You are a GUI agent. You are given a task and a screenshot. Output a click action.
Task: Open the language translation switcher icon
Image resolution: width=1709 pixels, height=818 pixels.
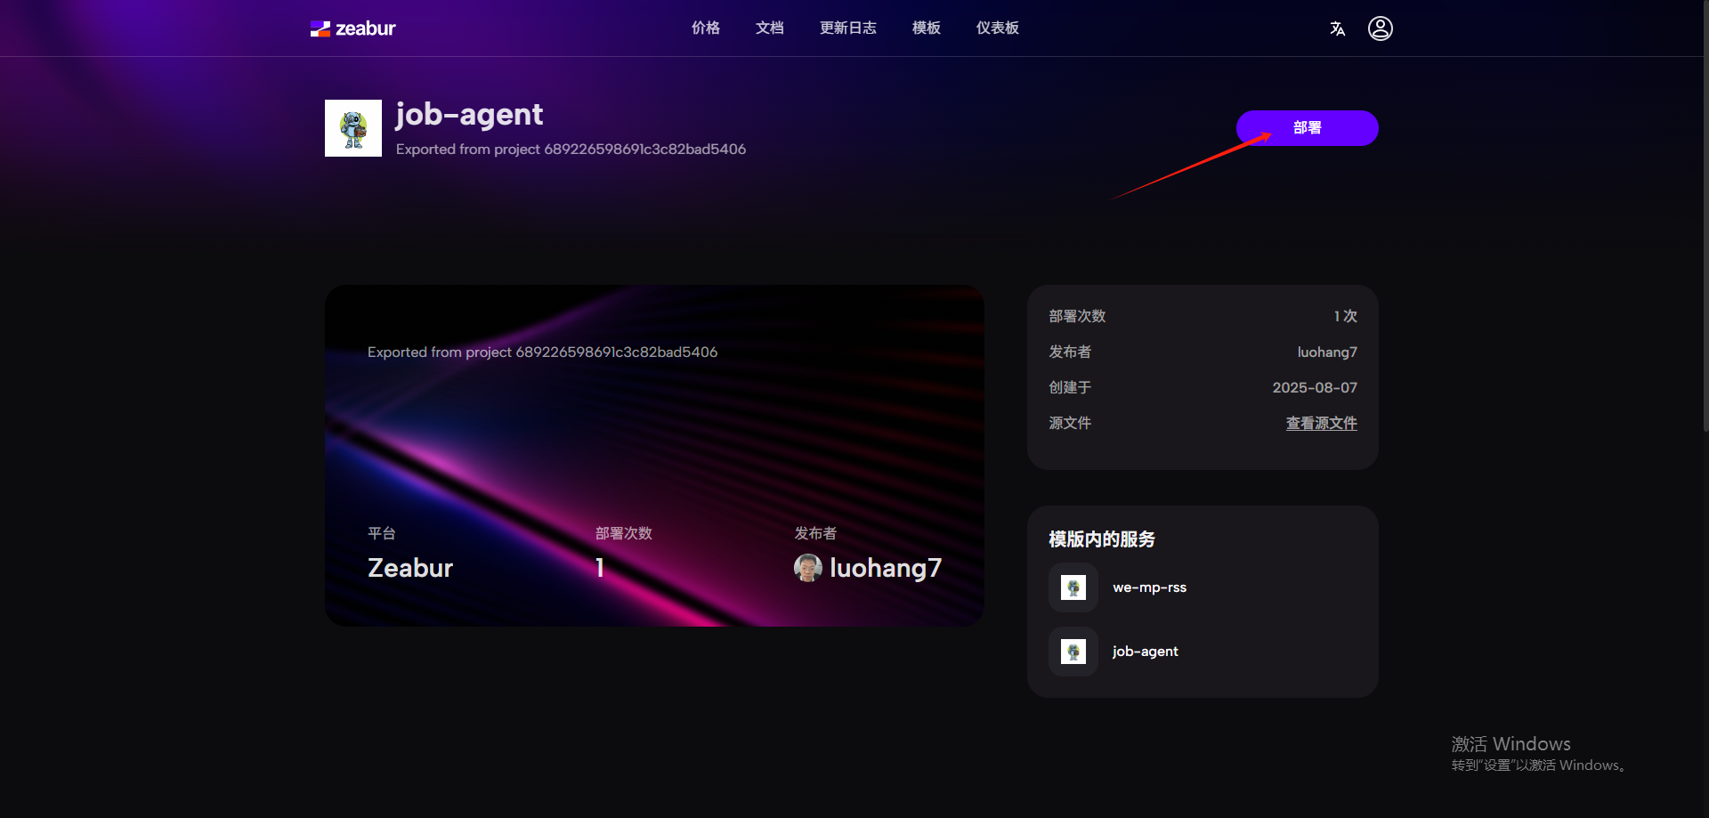coord(1337,28)
